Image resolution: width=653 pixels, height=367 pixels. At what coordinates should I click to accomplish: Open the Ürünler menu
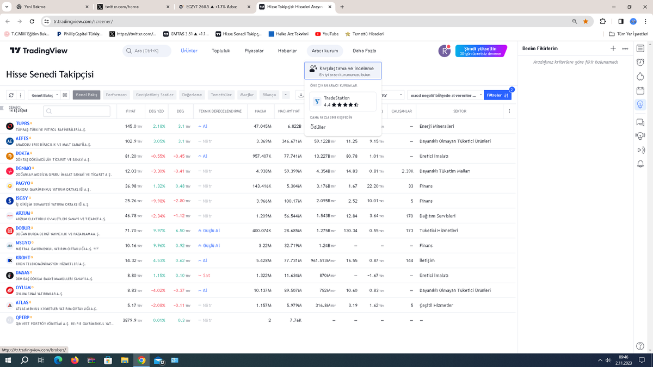[189, 51]
